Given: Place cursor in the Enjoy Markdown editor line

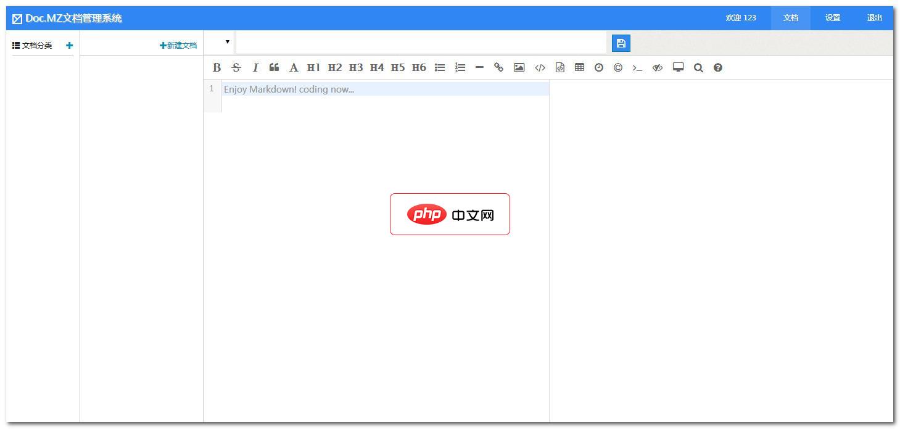Looking at the screenshot, I should 386,89.
